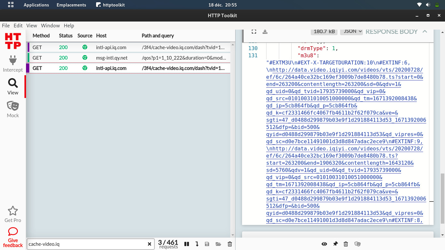Delete the selected request with details trash icon
Screen dimensions: 445x250
point(346,244)
